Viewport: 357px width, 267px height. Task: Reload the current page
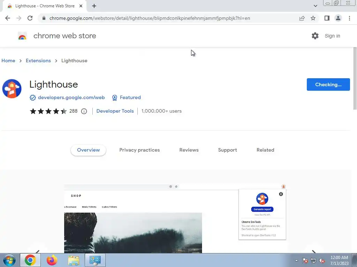pyautogui.click(x=30, y=18)
